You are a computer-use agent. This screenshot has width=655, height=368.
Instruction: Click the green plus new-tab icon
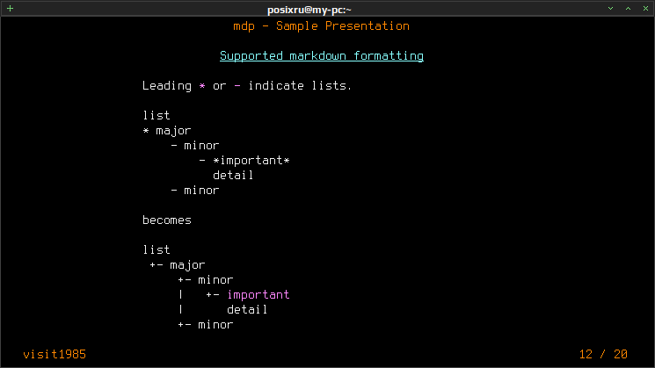coord(10,9)
